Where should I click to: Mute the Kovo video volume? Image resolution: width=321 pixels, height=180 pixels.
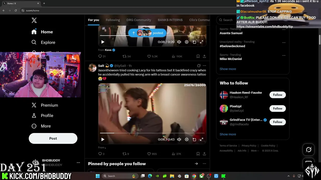tap(179, 42)
